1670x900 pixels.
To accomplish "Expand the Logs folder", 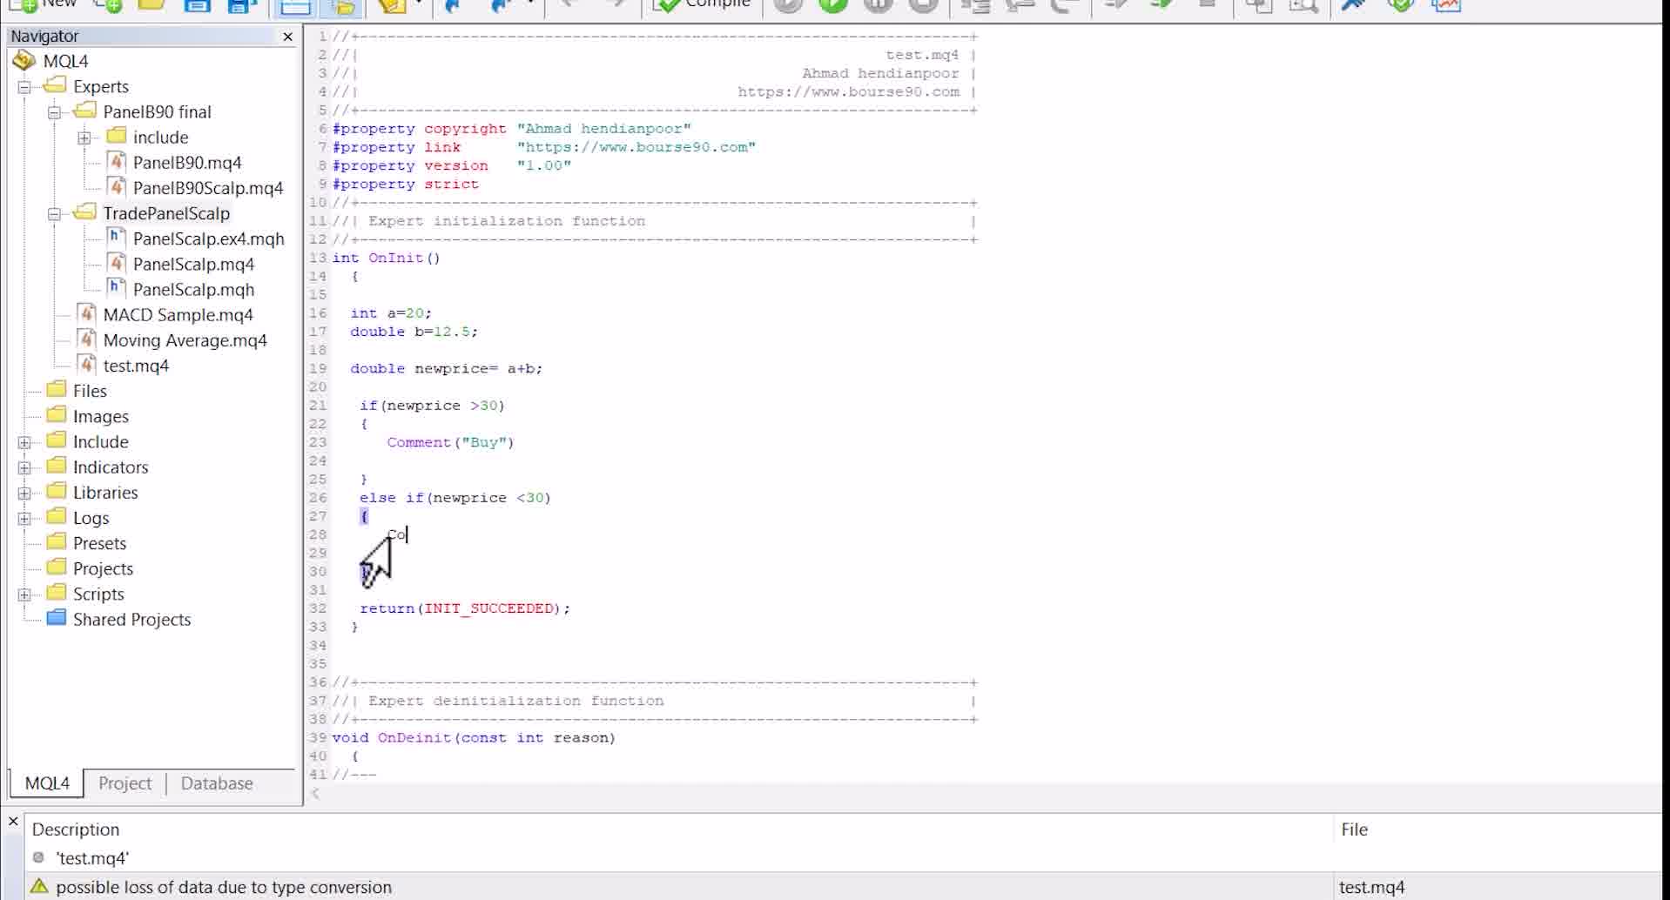I will [24, 518].
